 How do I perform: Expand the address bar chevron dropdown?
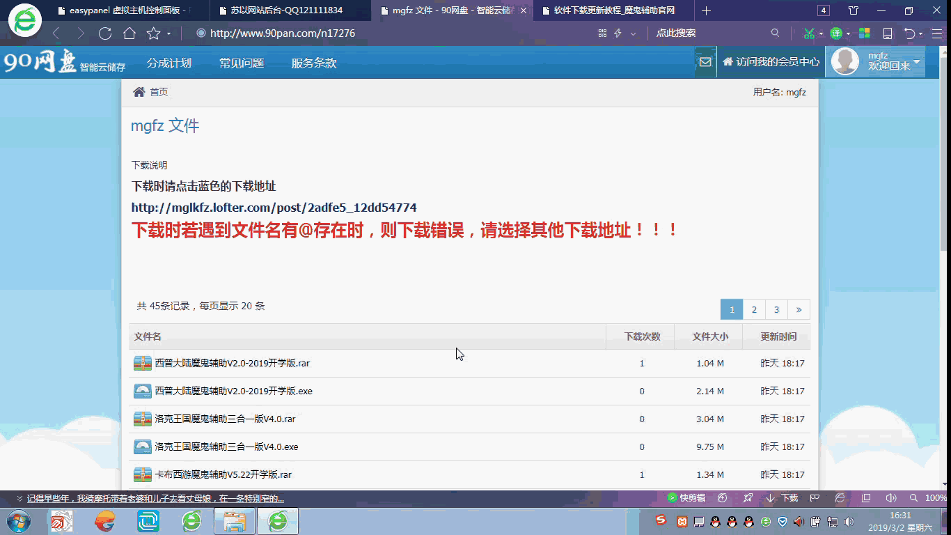coord(633,33)
